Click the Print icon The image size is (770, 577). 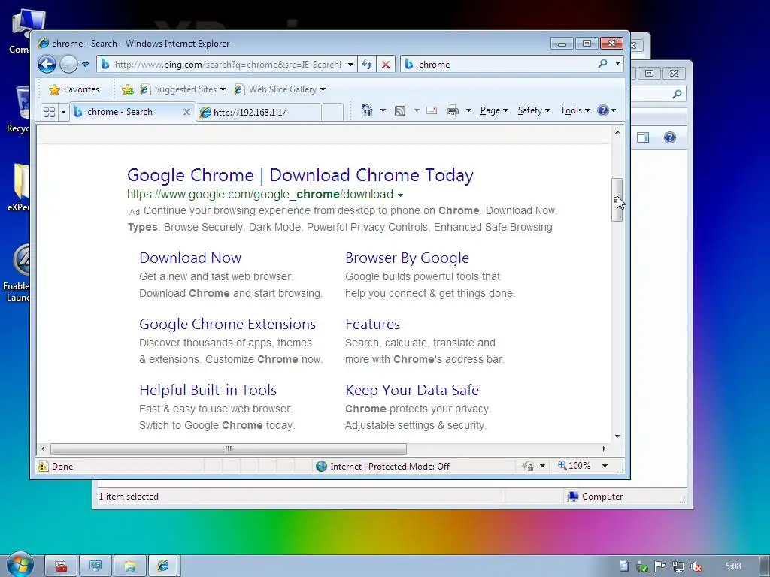pyautogui.click(x=453, y=110)
